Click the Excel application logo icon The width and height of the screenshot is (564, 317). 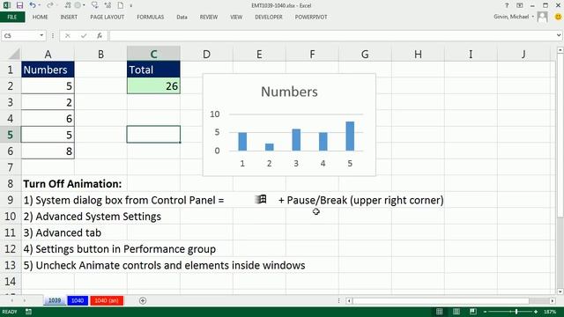(6, 5)
